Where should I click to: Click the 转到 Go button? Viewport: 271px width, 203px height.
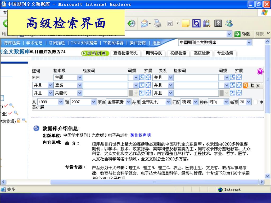(242, 34)
